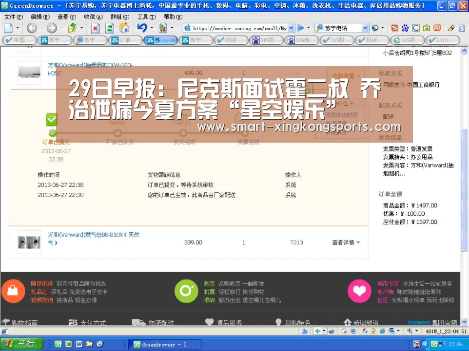
Task: Click the GreenBrowser taskbar window button
Action: (164, 345)
